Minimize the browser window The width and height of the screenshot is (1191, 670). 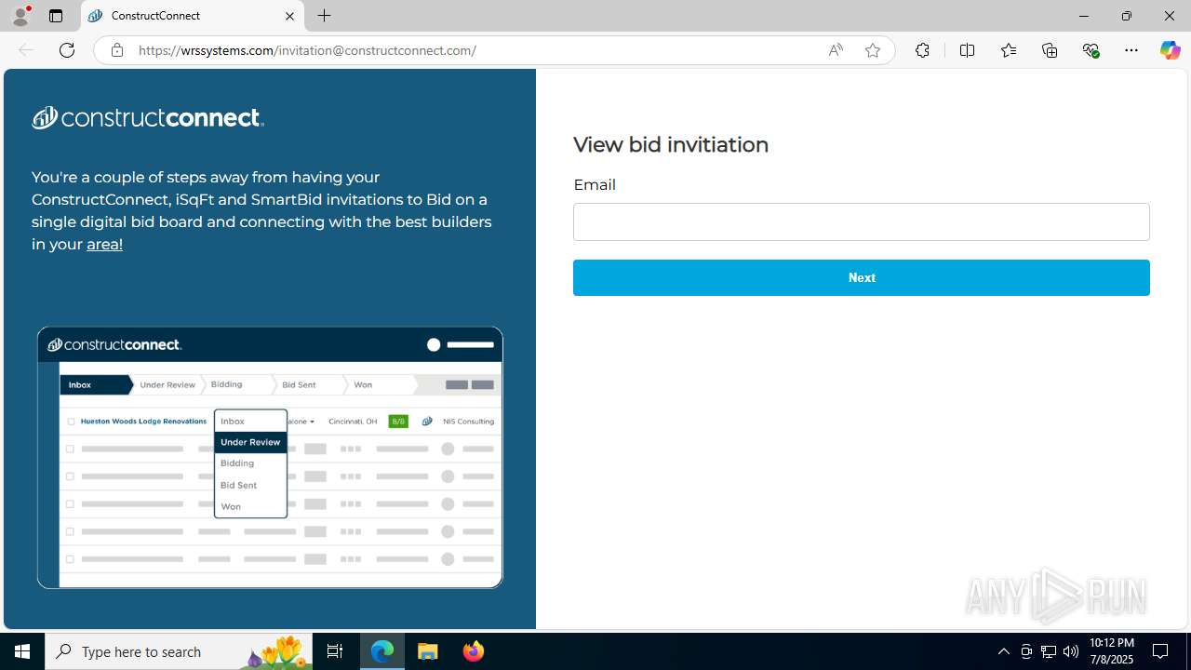[x=1084, y=16]
